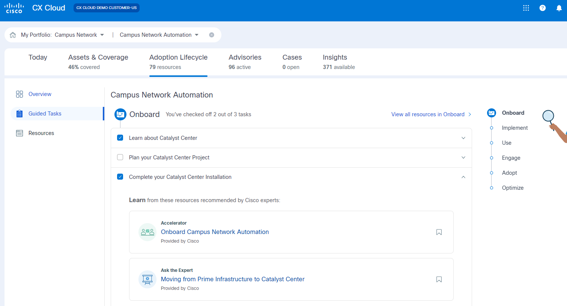
Task: Click the CX Cloud title
Action: click(x=49, y=8)
